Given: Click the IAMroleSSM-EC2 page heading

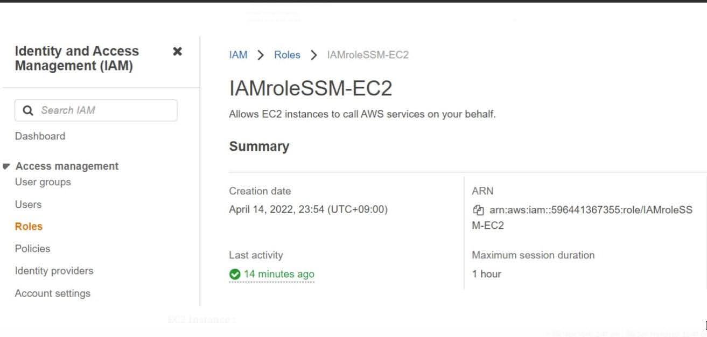Looking at the screenshot, I should (x=311, y=87).
